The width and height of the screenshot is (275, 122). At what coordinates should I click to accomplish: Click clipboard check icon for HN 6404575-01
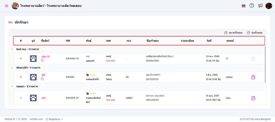click(253, 98)
